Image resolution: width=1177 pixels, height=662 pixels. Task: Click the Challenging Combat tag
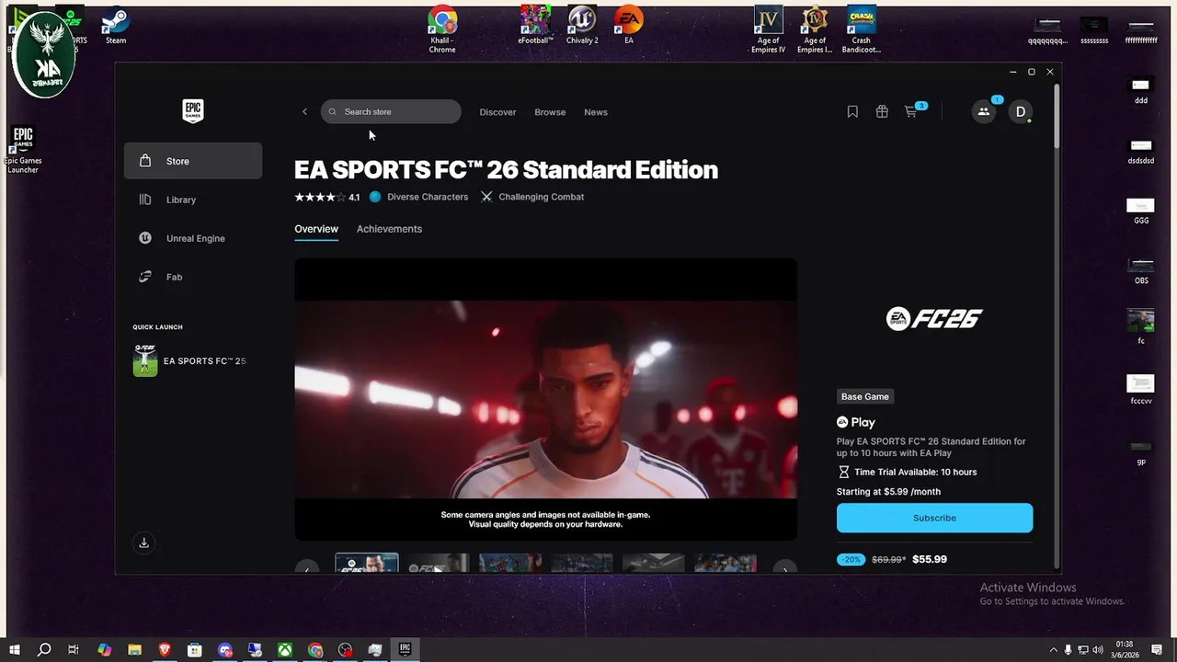[532, 197]
